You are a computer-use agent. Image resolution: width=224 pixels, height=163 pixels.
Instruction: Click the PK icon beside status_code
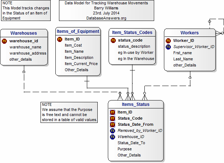[113, 40]
